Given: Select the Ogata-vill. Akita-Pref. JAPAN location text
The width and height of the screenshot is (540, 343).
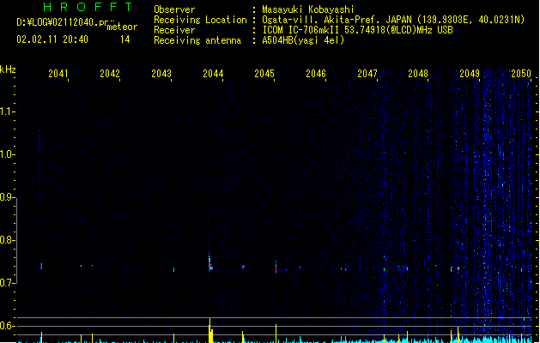Looking at the screenshot, I should click(393, 20).
